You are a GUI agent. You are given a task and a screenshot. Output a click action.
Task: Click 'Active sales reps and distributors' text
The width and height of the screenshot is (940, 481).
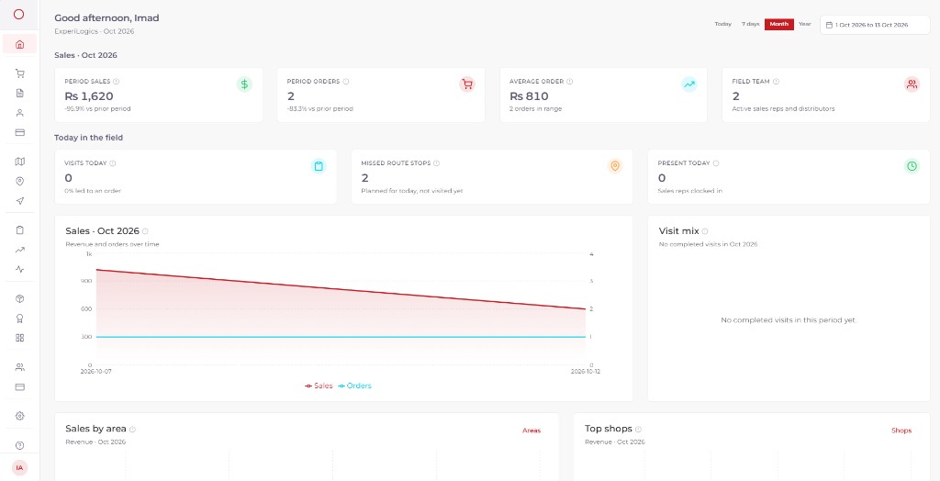[x=783, y=109]
